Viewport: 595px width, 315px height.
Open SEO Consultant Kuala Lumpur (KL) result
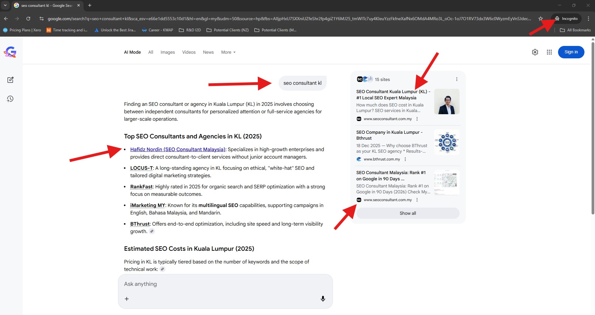(393, 95)
